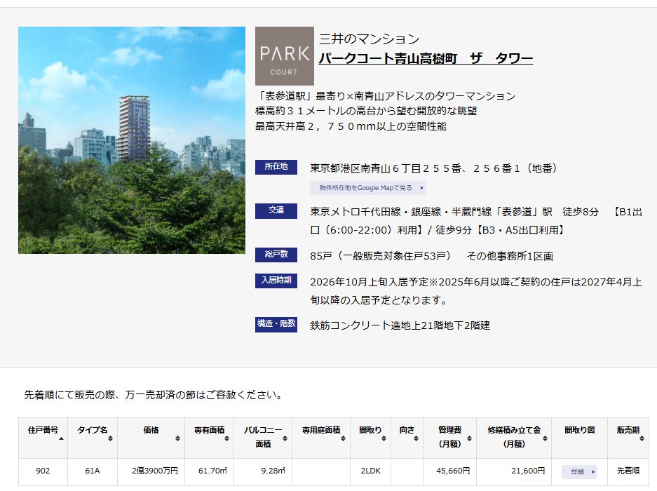Select management fee 45,660円
This screenshot has height=491, width=657.
[452, 471]
